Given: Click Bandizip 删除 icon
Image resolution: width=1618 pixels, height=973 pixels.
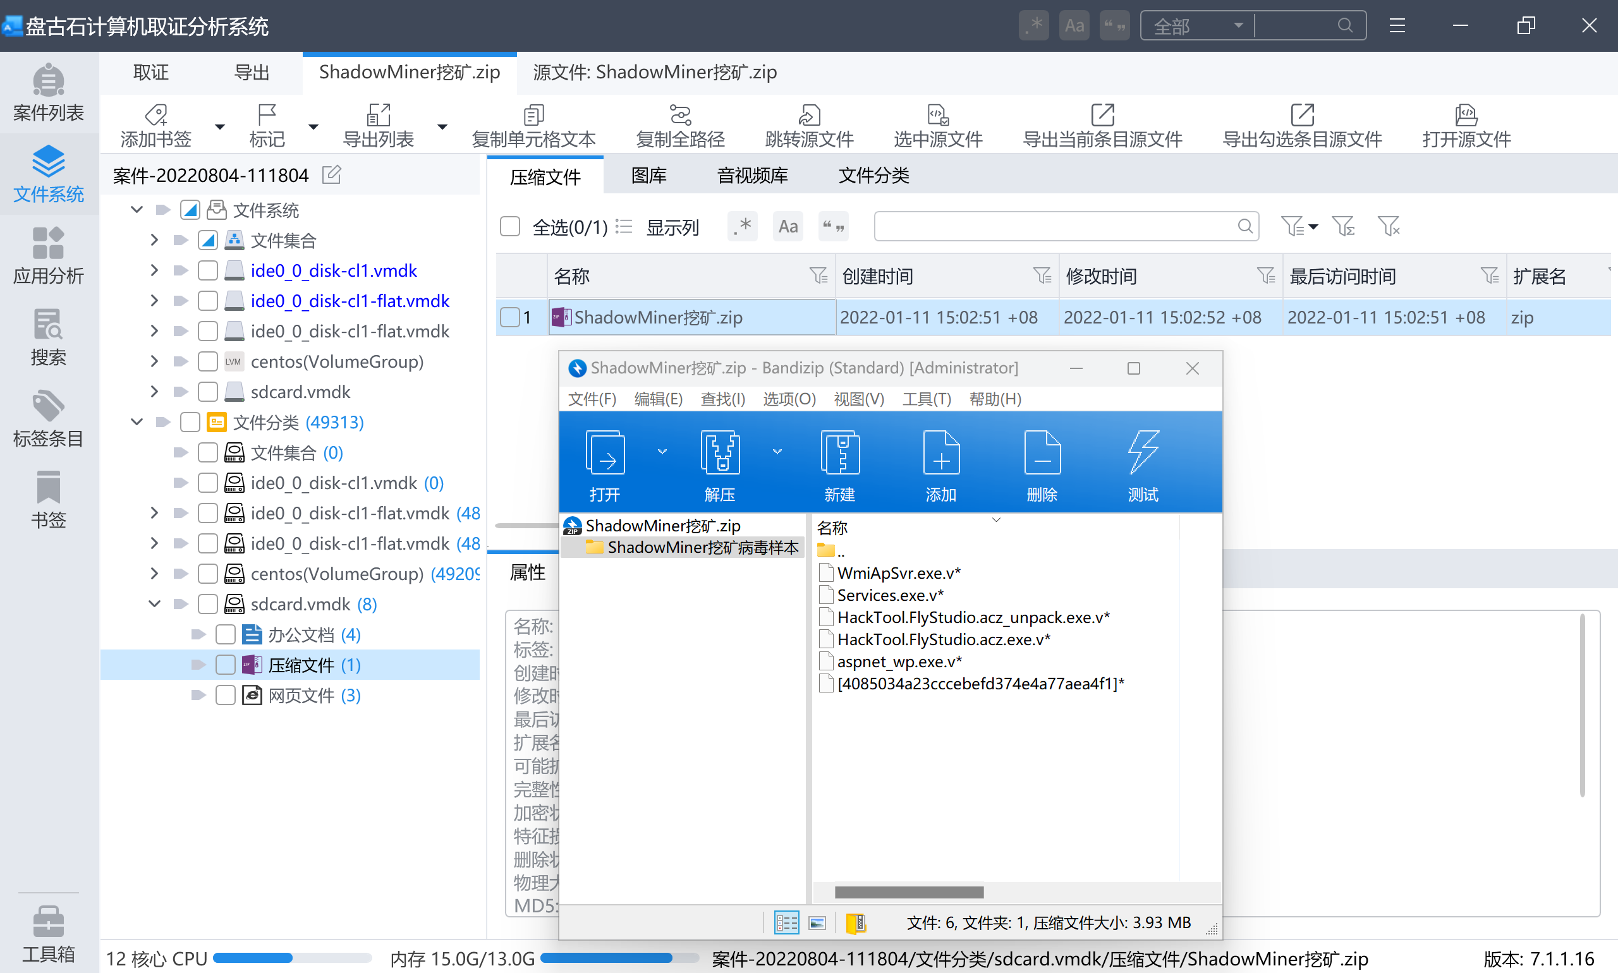Looking at the screenshot, I should tap(1042, 452).
